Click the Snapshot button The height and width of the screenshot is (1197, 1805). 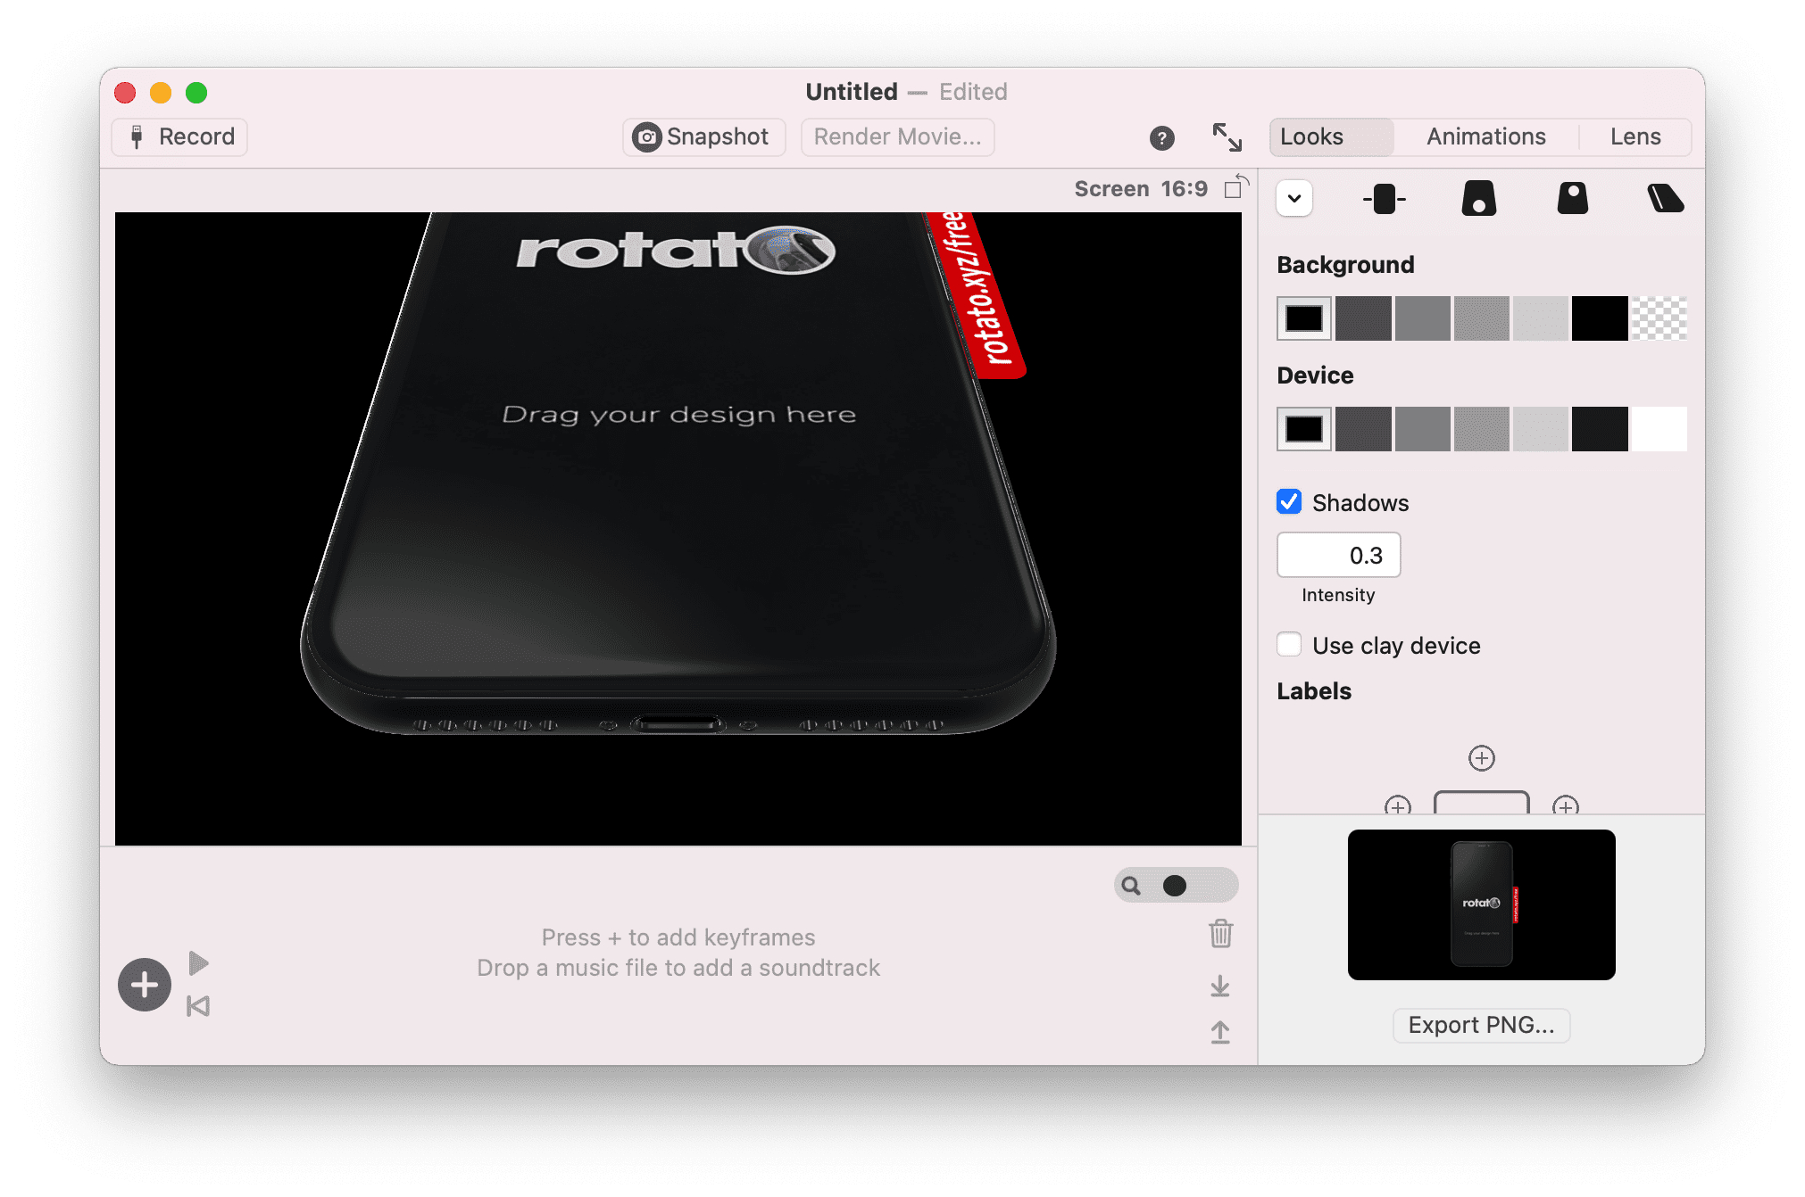tap(703, 136)
